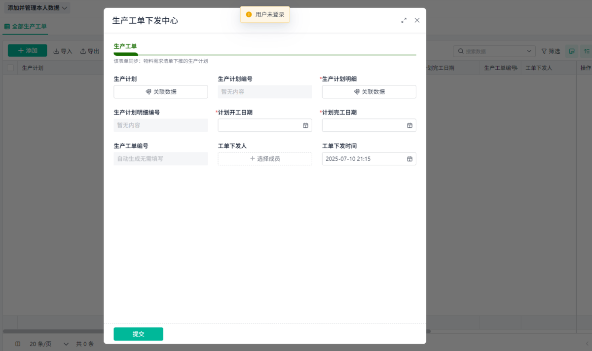The width and height of the screenshot is (592, 351).
Task: Click calendar icon in 计划开工日期 field
Action: [305, 125]
